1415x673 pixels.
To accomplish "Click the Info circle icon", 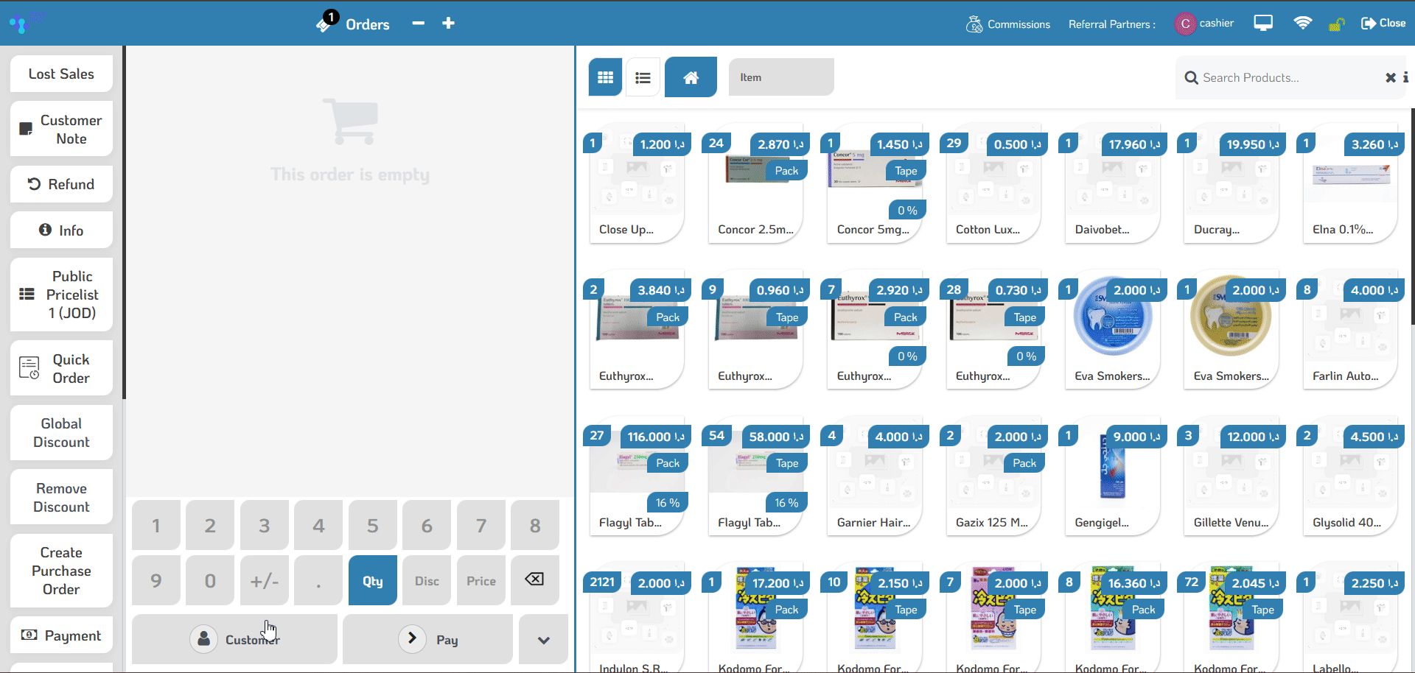I will tap(45, 230).
